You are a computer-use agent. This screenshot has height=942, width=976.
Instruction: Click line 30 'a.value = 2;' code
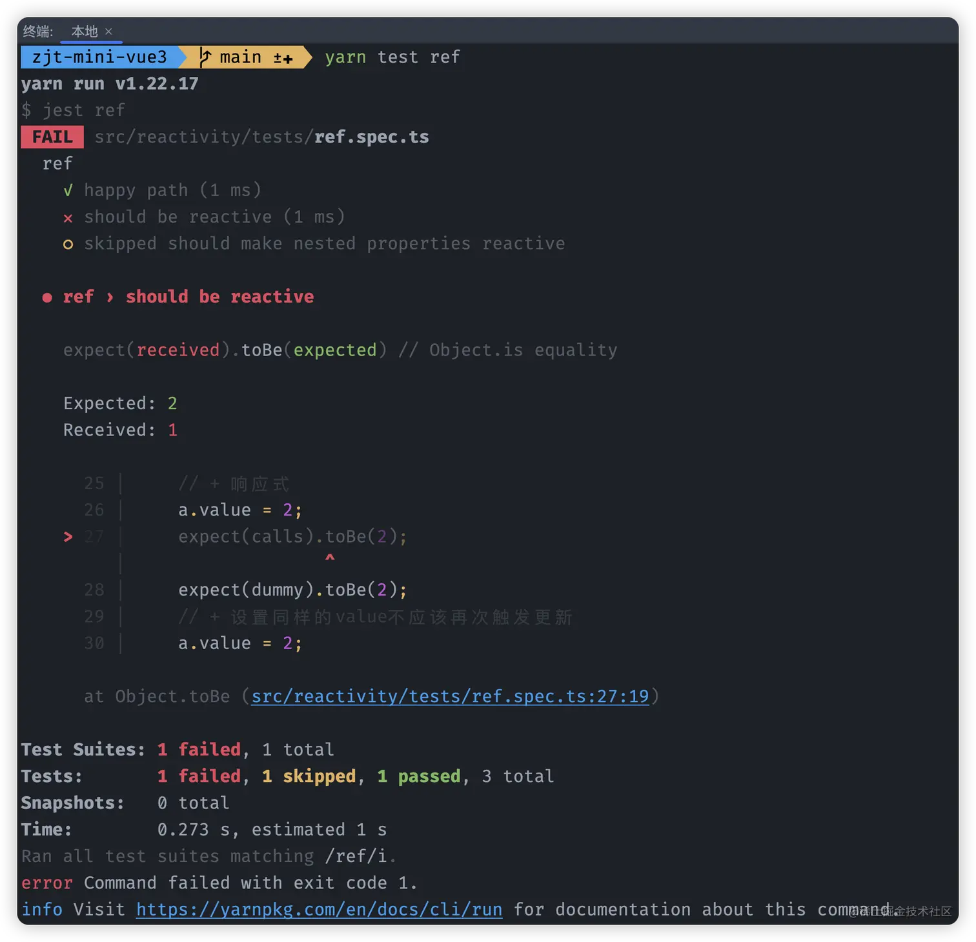(240, 643)
